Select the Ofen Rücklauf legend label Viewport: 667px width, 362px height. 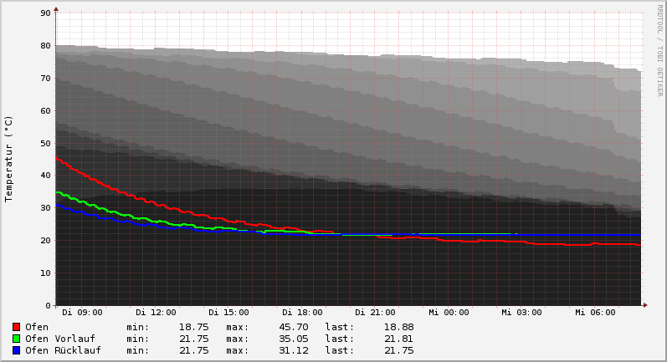click(x=63, y=350)
